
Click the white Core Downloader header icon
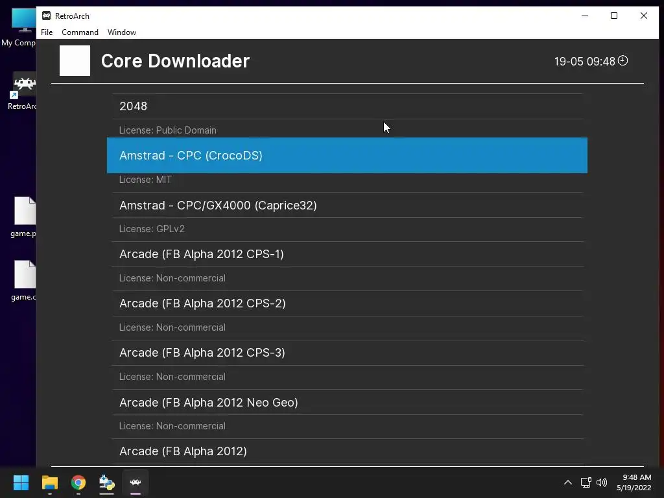[75, 60]
